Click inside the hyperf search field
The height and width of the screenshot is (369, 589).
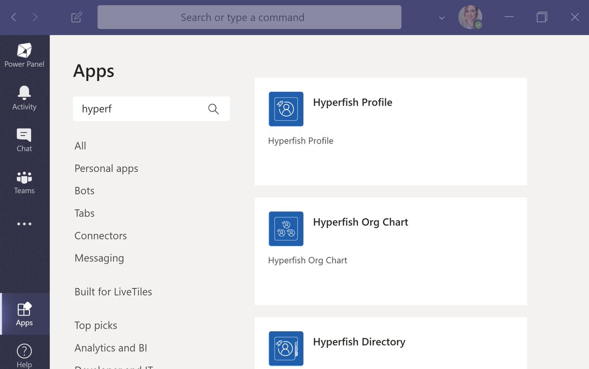click(137, 109)
